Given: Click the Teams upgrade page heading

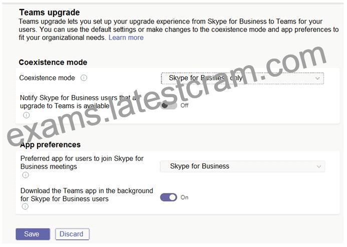Looking at the screenshot, I should point(50,13).
